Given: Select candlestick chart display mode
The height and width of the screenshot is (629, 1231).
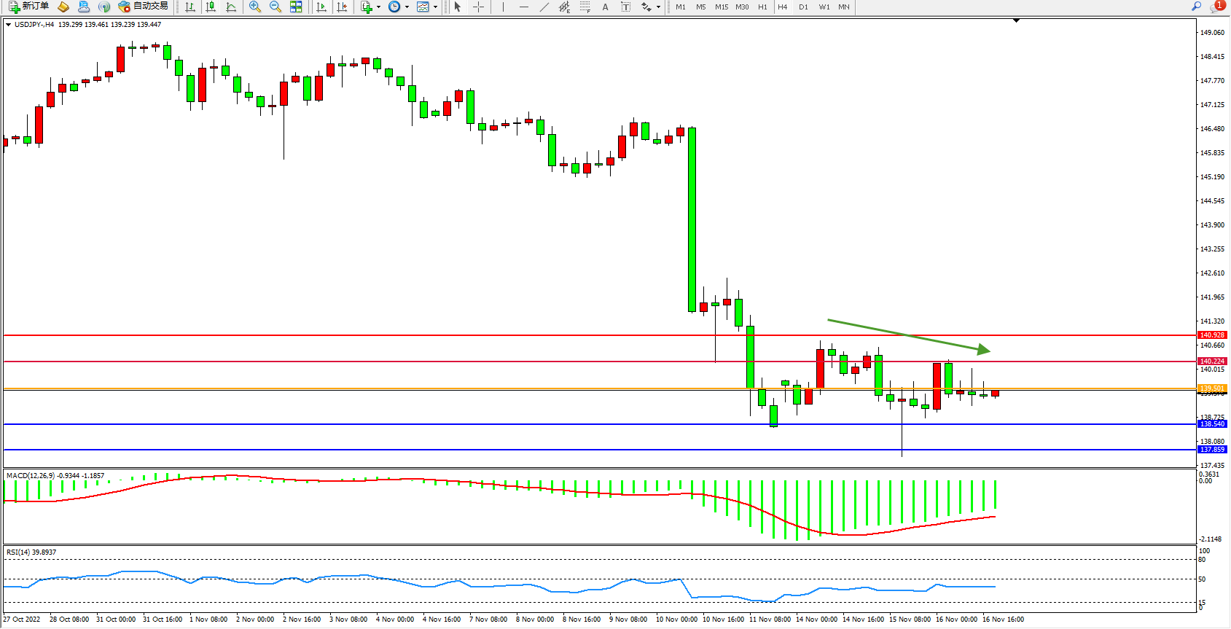Looking at the screenshot, I should 211,7.
